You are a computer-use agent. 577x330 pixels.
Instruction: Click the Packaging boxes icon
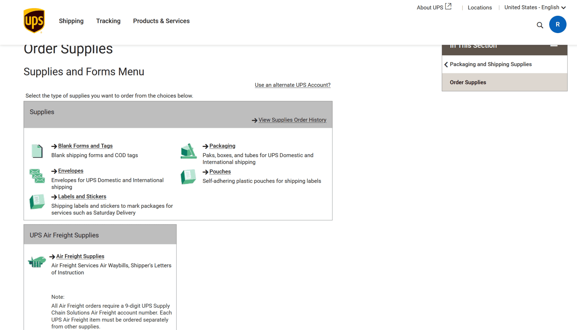coord(189,151)
